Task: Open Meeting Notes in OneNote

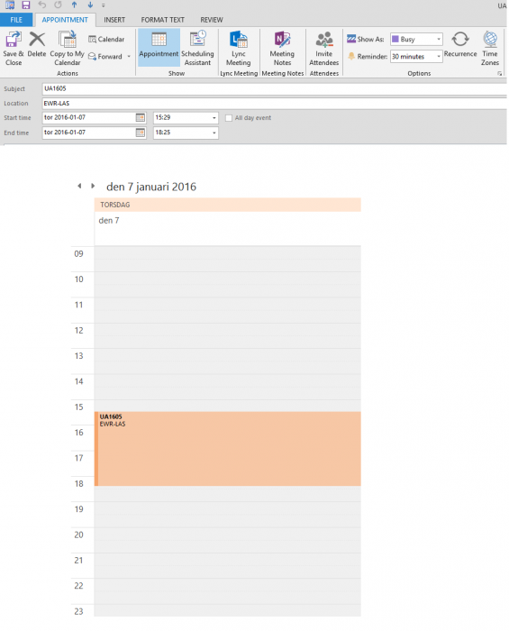Action: pyautogui.click(x=282, y=49)
